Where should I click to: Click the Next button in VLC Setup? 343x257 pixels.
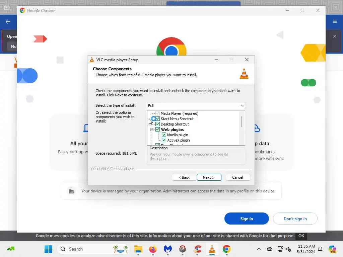[x=209, y=177]
